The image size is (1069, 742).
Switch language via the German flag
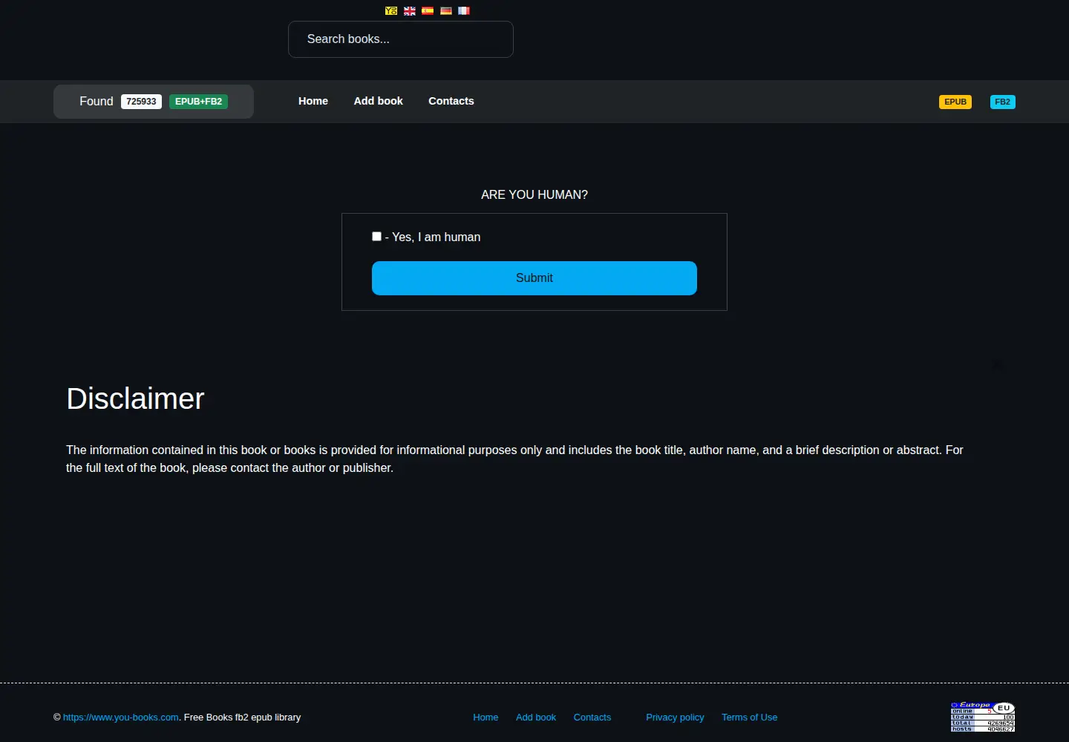(446, 10)
